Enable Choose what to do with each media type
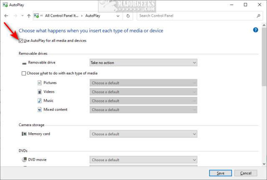The image size is (267, 180). (24, 73)
